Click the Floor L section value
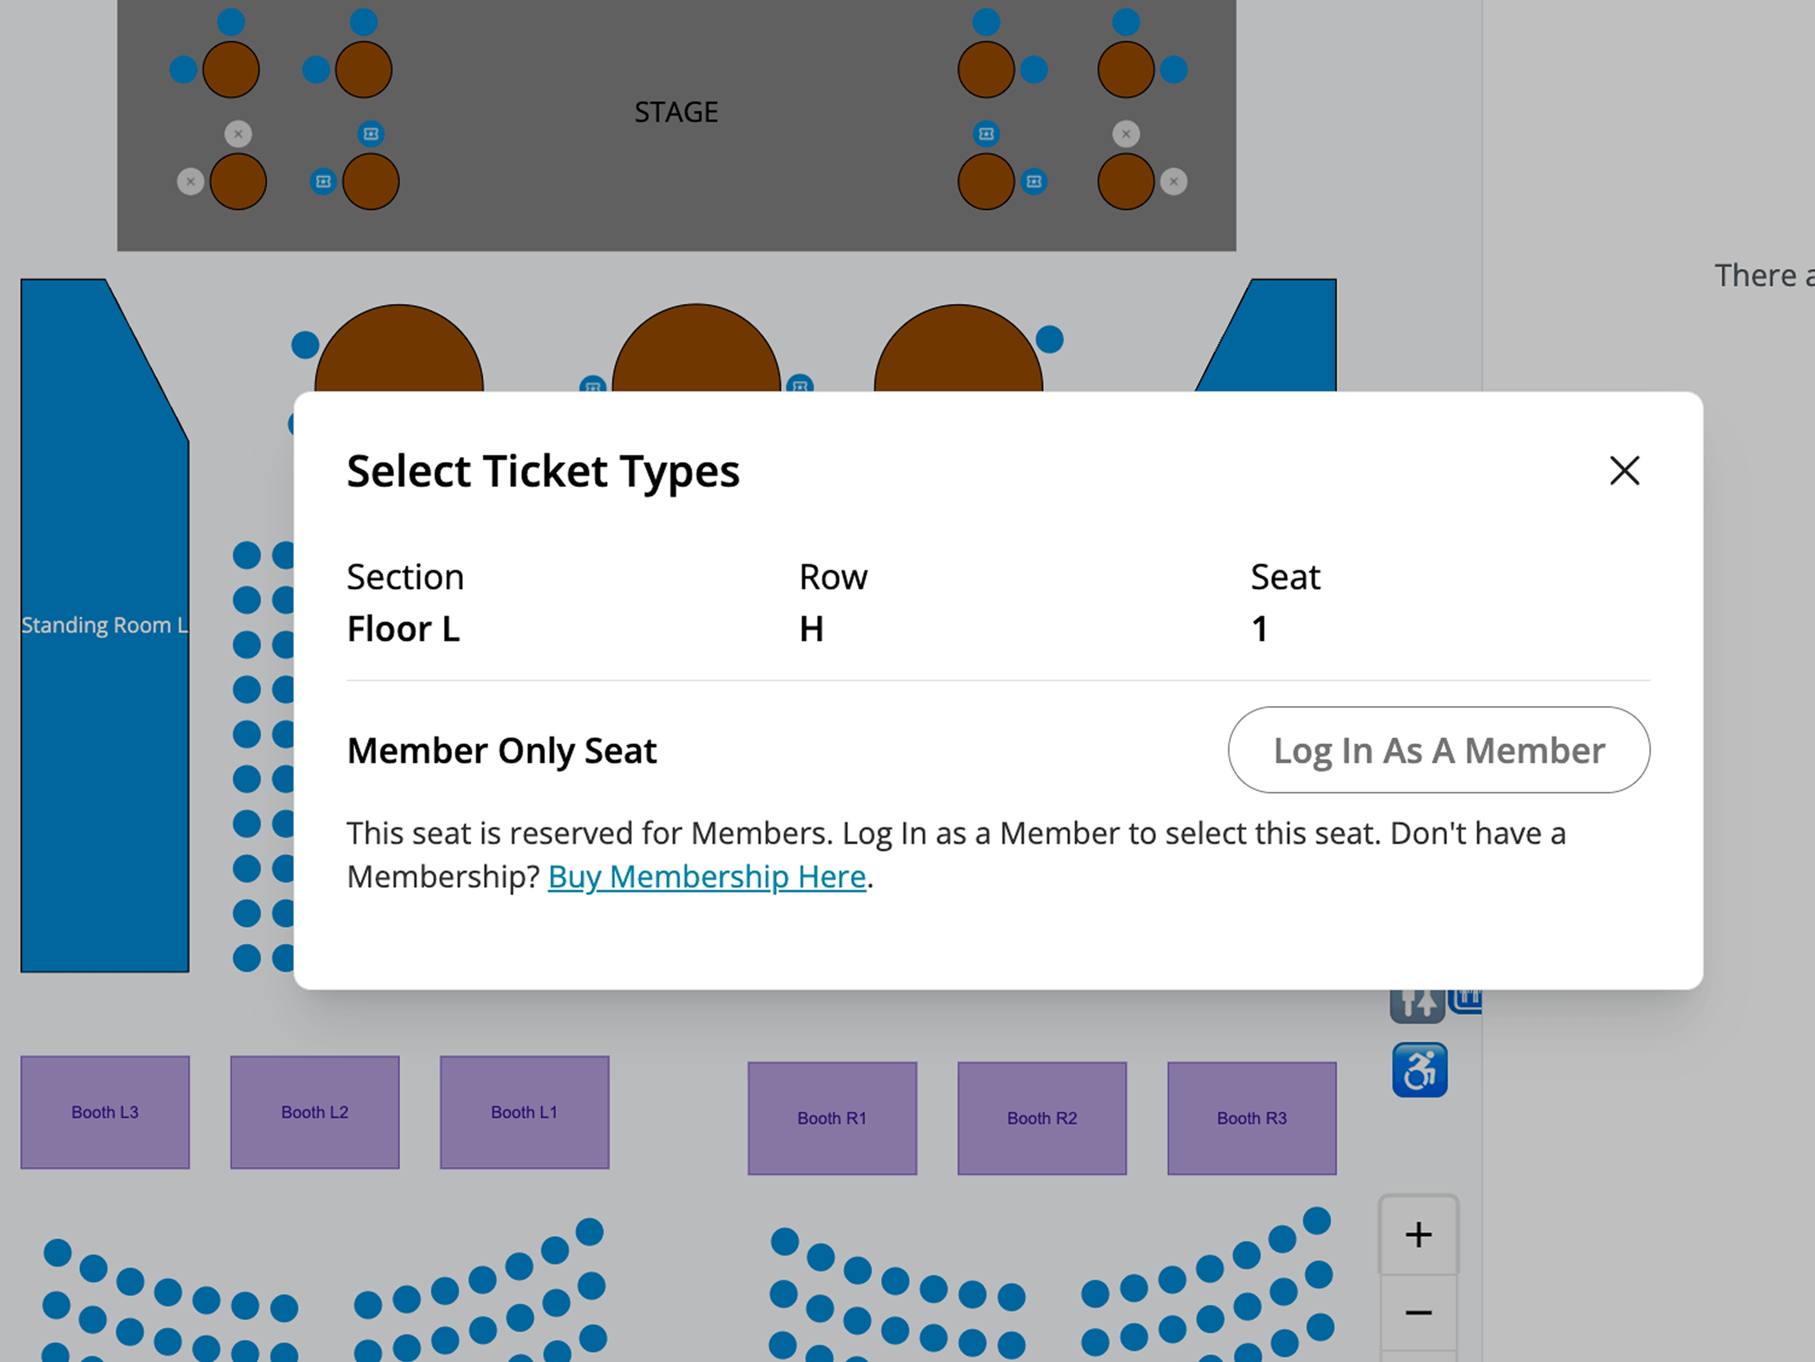The image size is (1815, 1362). click(403, 629)
